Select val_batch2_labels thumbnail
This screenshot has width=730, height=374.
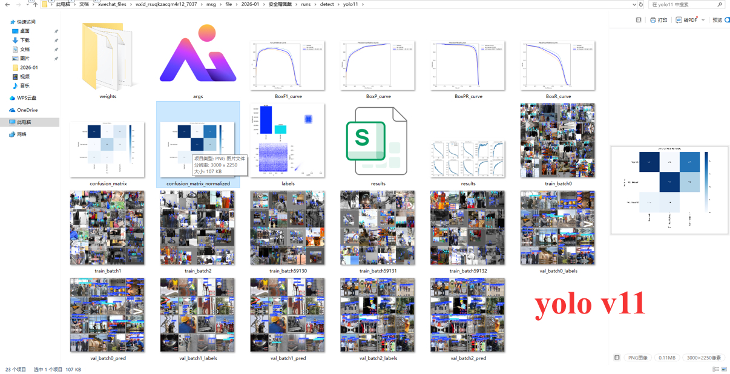click(x=378, y=315)
